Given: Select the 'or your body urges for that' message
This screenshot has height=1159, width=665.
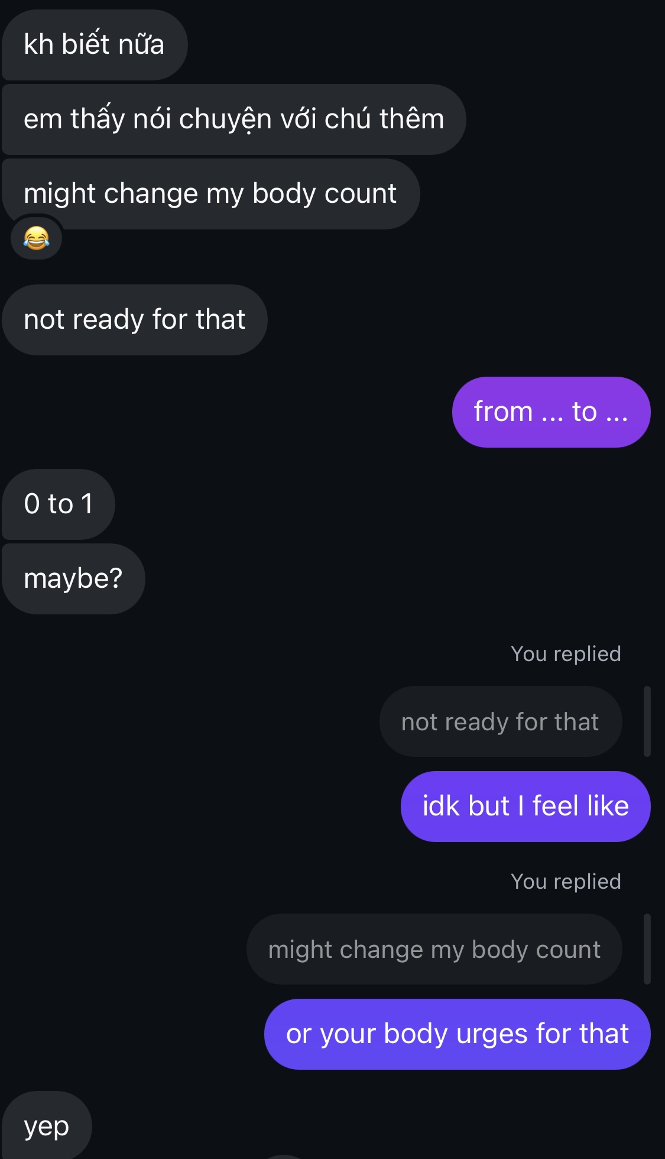Looking at the screenshot, I should pyautogui.click(x=457, y=1034).
